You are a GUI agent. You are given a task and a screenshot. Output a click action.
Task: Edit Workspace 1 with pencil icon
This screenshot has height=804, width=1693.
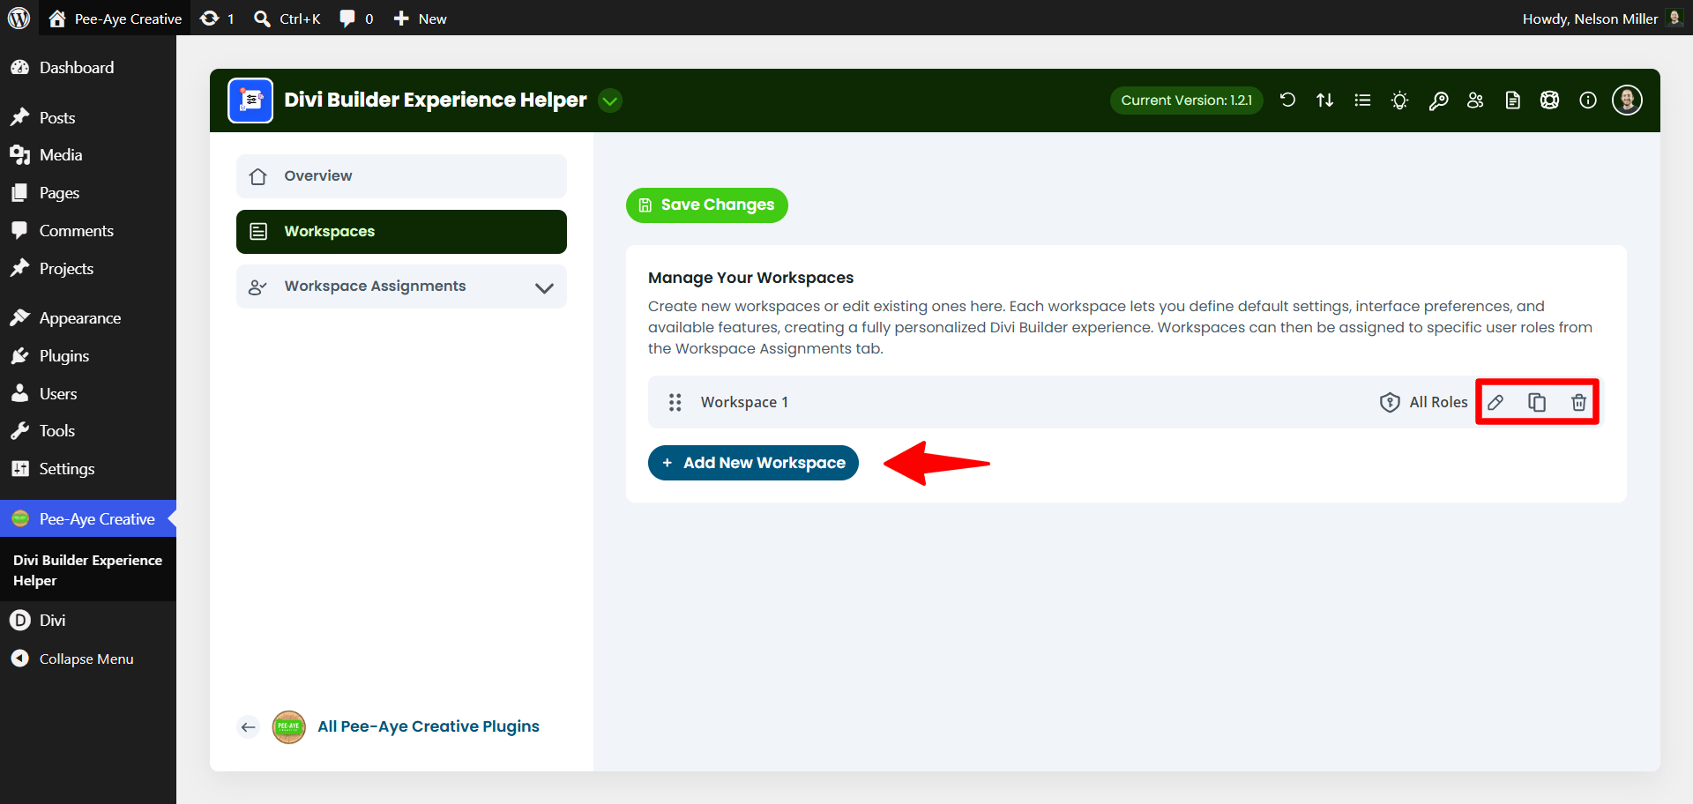point(1495,403)
